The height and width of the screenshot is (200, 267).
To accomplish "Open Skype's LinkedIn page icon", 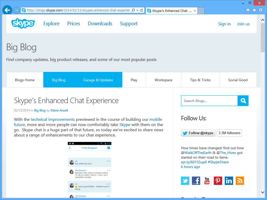I will (x=229, y=181).
